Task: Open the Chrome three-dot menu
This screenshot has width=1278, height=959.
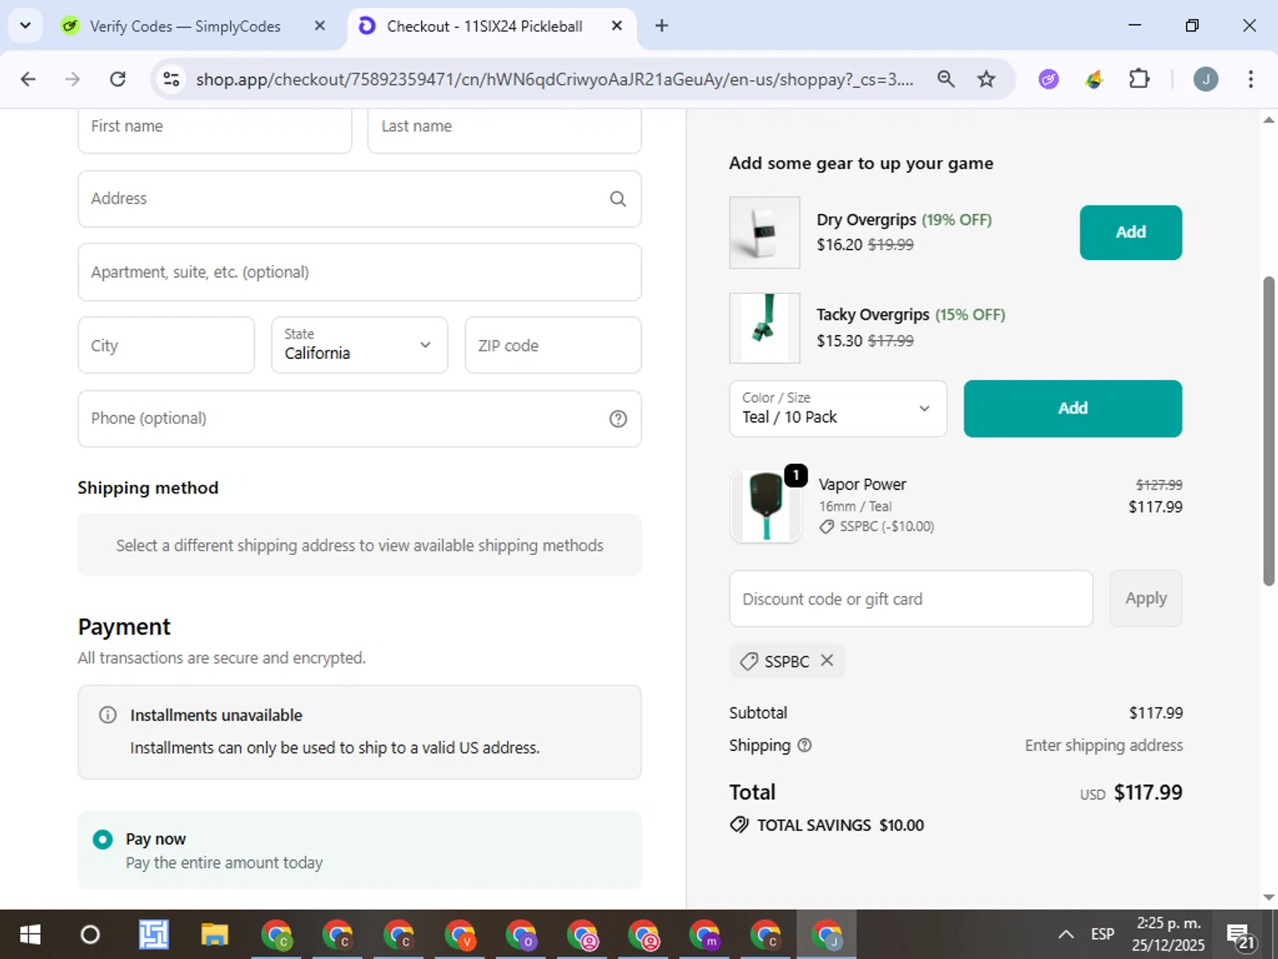Action: [1251, 79]
